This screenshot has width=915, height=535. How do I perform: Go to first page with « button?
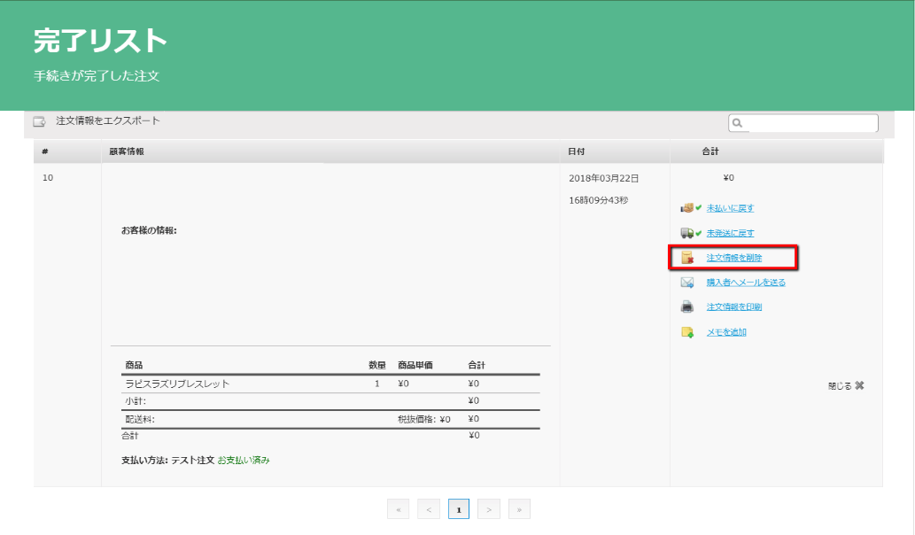point(398,509)
